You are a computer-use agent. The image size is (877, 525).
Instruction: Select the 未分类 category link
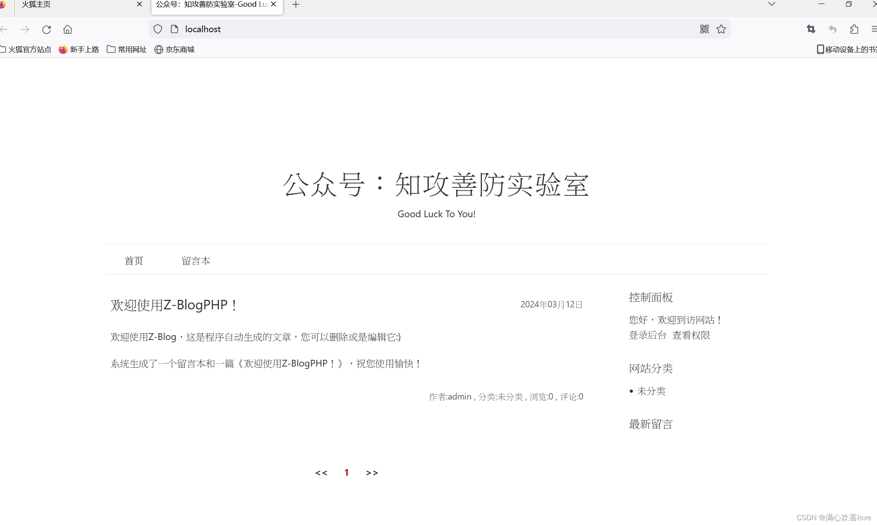651,391
